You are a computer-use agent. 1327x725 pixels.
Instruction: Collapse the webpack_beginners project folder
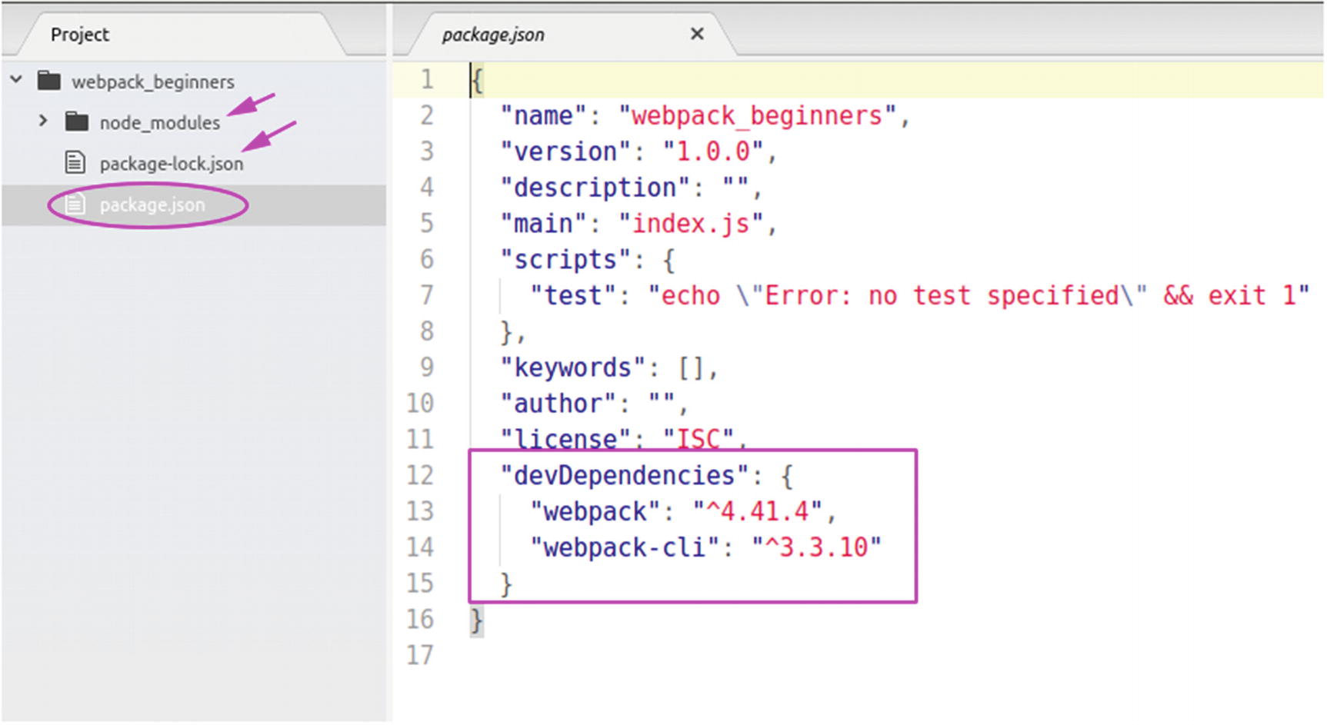click(16, 80)
